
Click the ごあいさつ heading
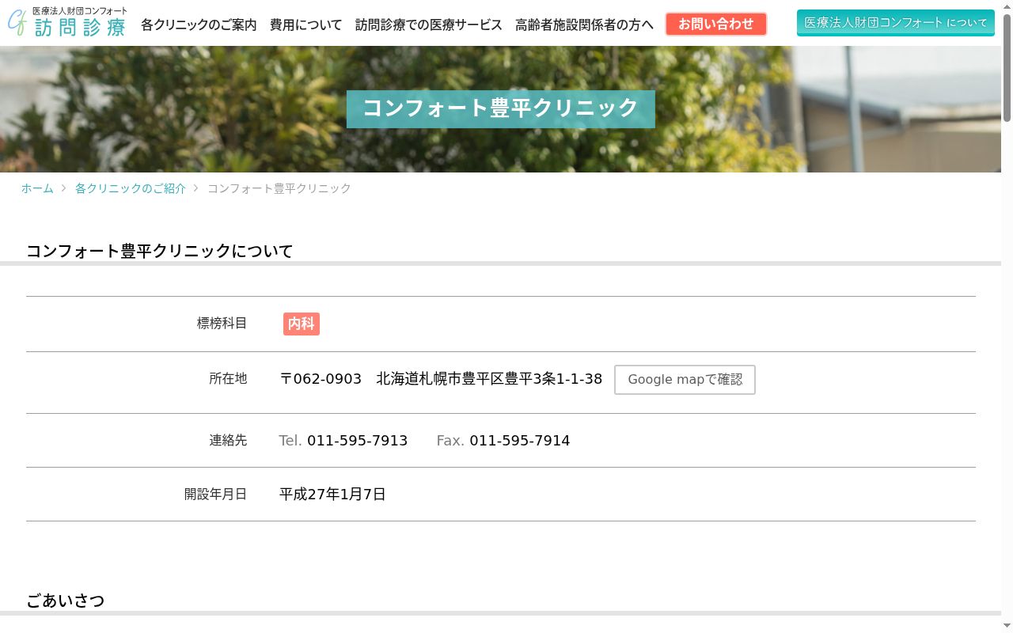point(66,601)
